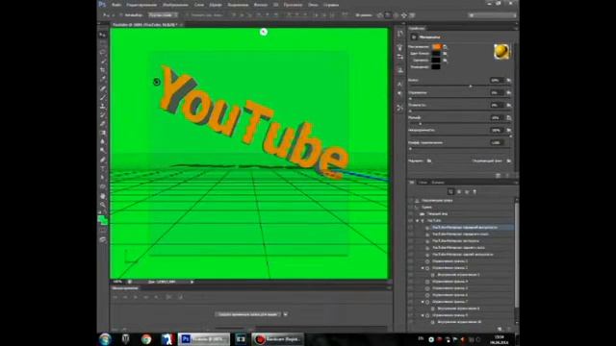The image size is (616, 346).
Task: Select the Hand tool
Action: tap(103, 196)
